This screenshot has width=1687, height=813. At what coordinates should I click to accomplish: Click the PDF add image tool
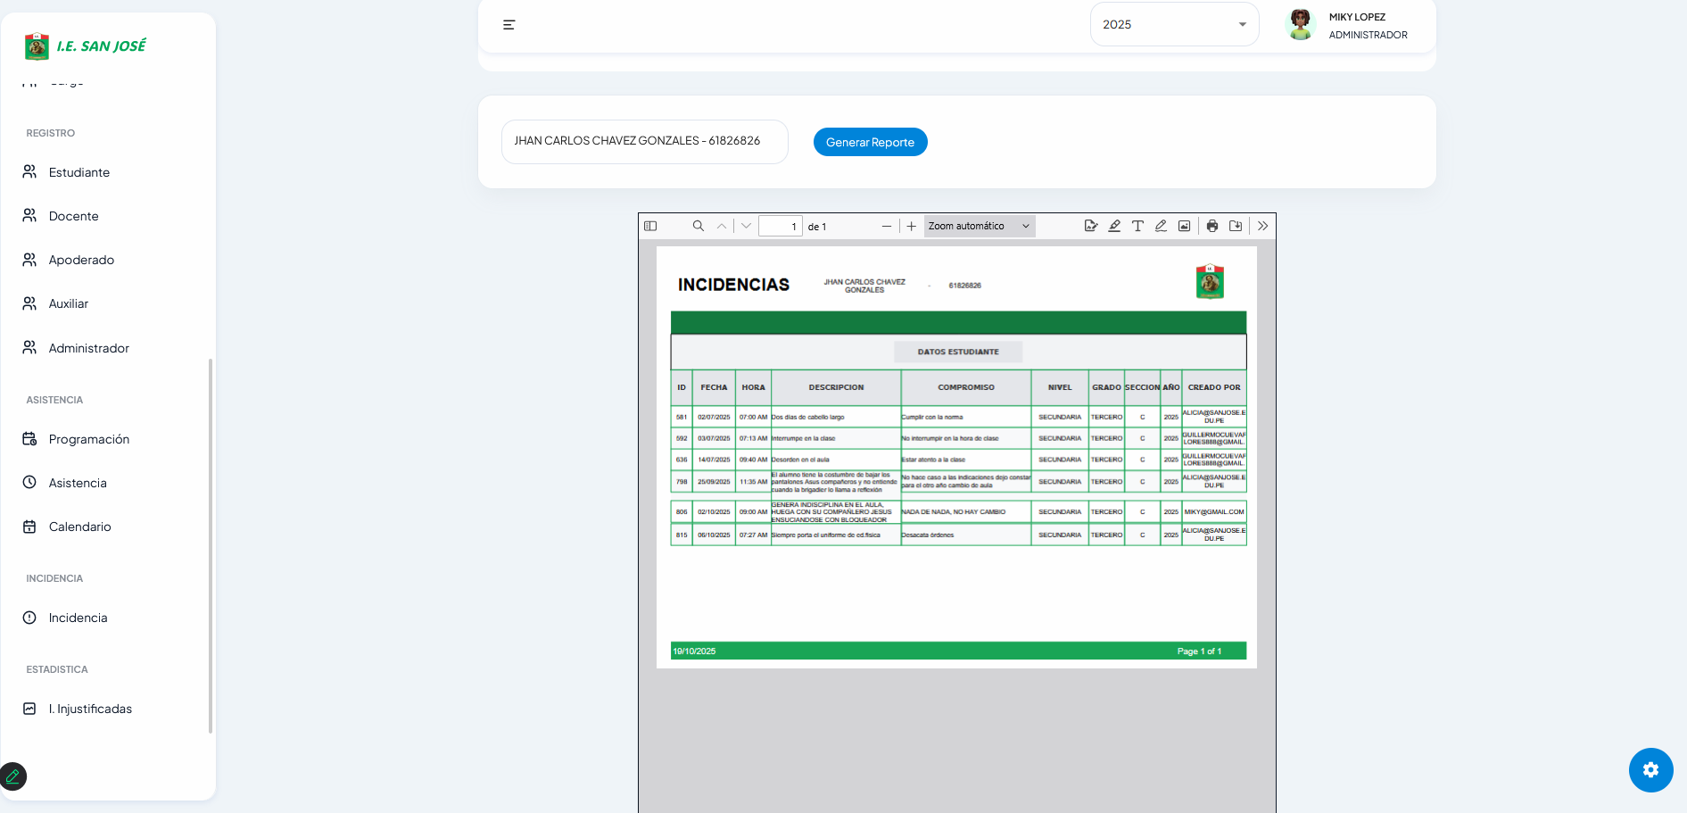[1184, 227]
